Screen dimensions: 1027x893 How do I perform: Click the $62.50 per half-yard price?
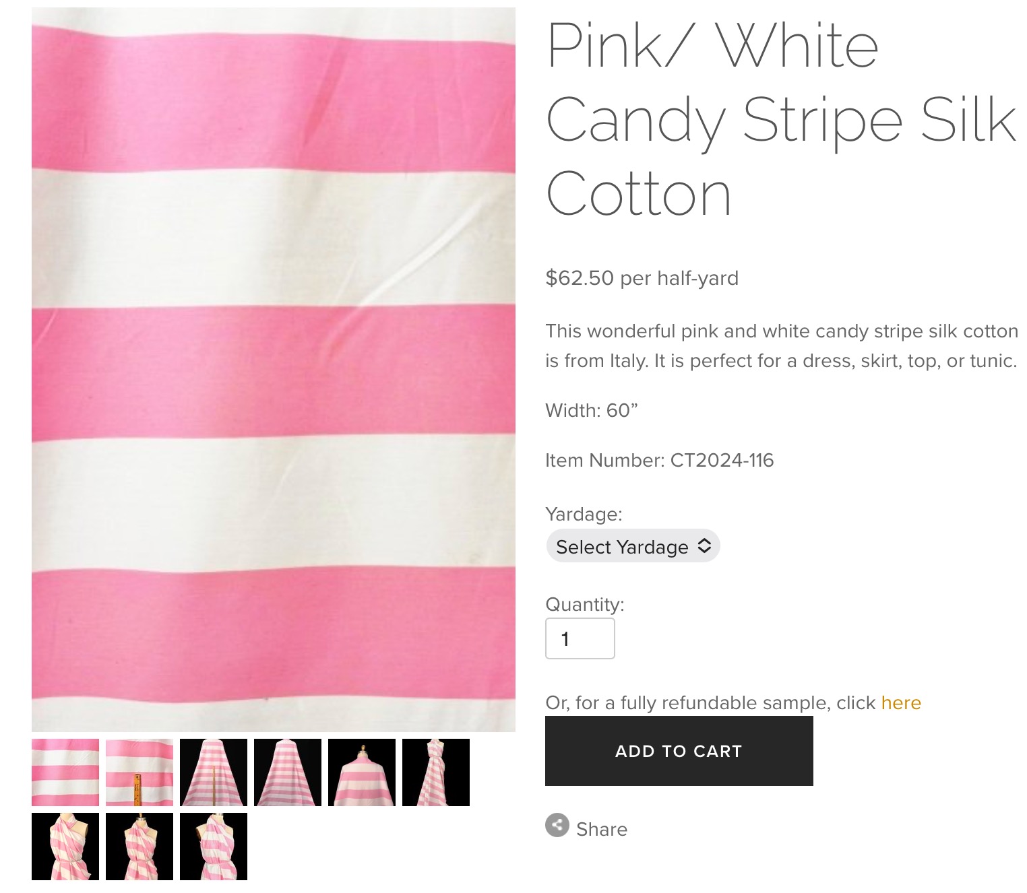(642, 278)
